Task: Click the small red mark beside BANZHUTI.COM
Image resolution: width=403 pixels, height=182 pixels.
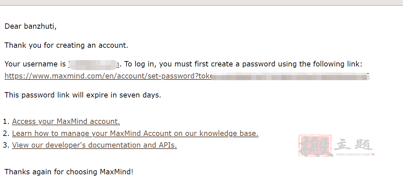Action: point(373,155)
